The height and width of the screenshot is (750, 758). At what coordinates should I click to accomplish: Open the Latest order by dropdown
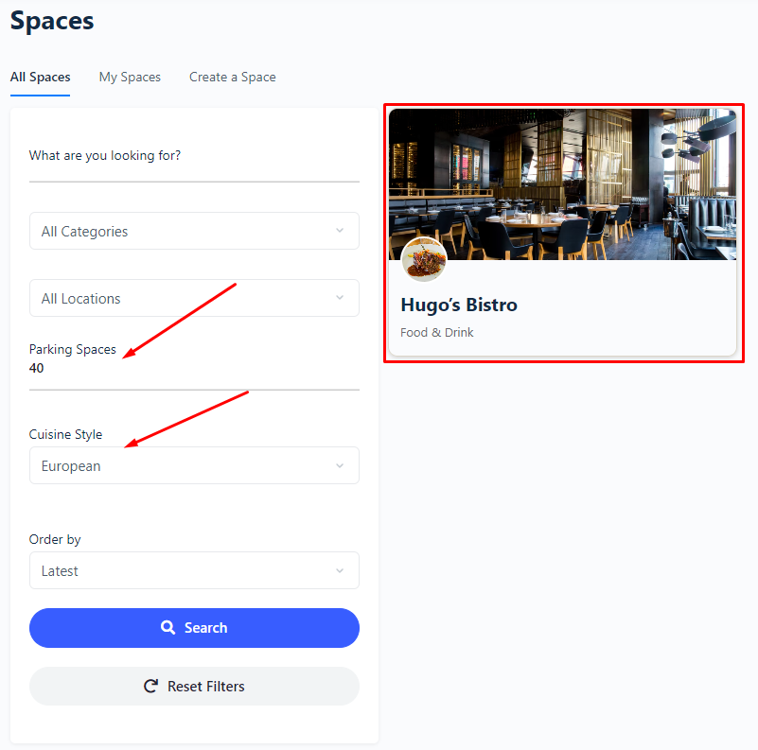point(194,570)
